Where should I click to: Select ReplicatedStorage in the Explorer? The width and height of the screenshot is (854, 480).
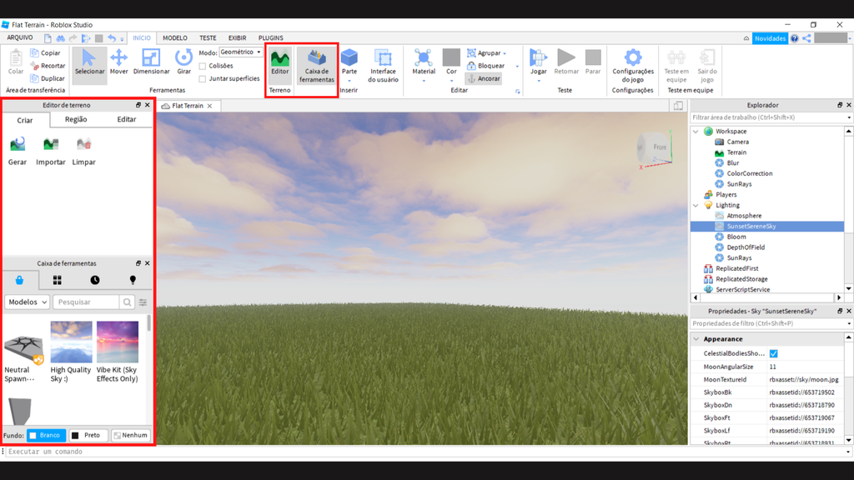(741, 279)
